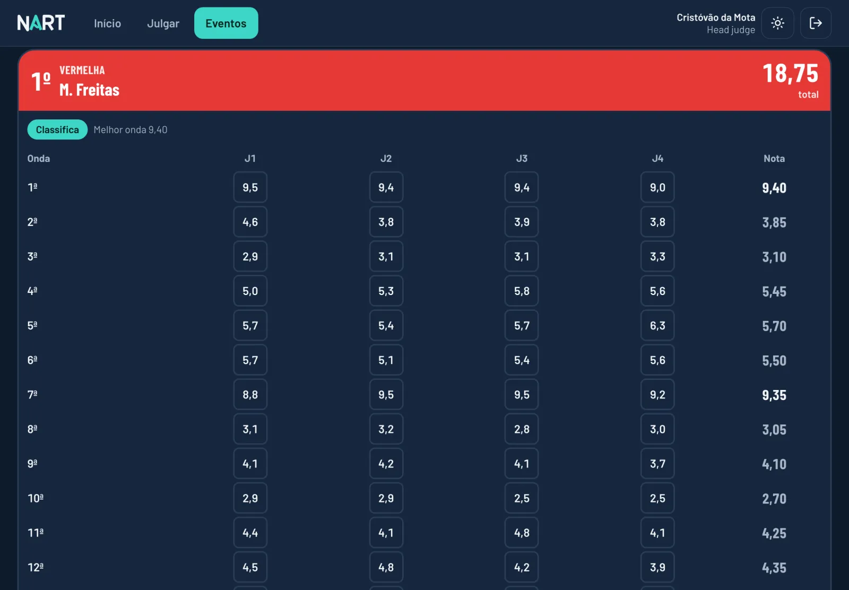Viewport: 849px width, 590px height.
Task: Click the 3,85 Nota value
Action: pyautogui.click(x=774, y=222)
